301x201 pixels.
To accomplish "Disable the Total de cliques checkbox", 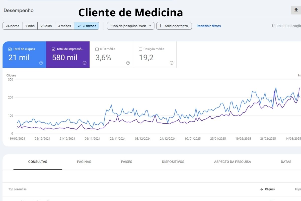I will [10, 49].
